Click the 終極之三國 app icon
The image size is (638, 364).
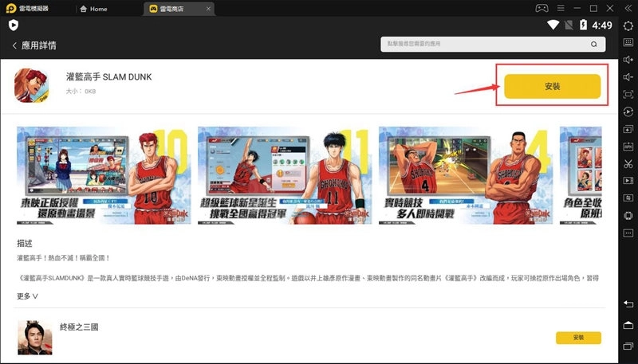pos(35,337)
